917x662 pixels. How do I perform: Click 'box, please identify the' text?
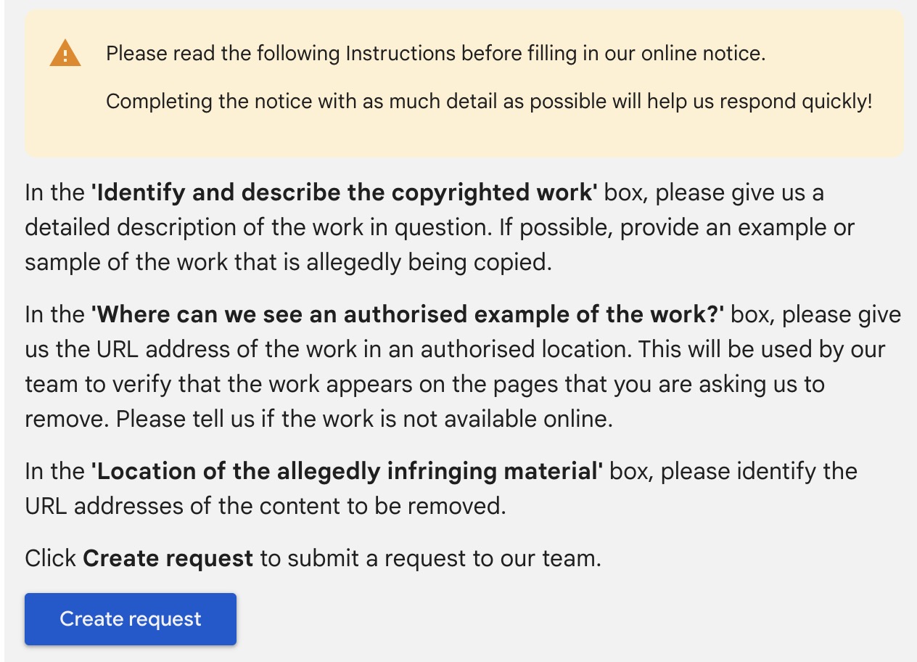pyautogui.click(x=733, y=471)
